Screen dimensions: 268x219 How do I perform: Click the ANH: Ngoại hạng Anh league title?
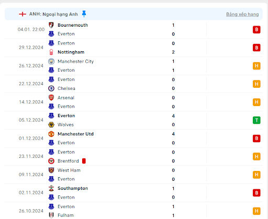click(53, 14)
